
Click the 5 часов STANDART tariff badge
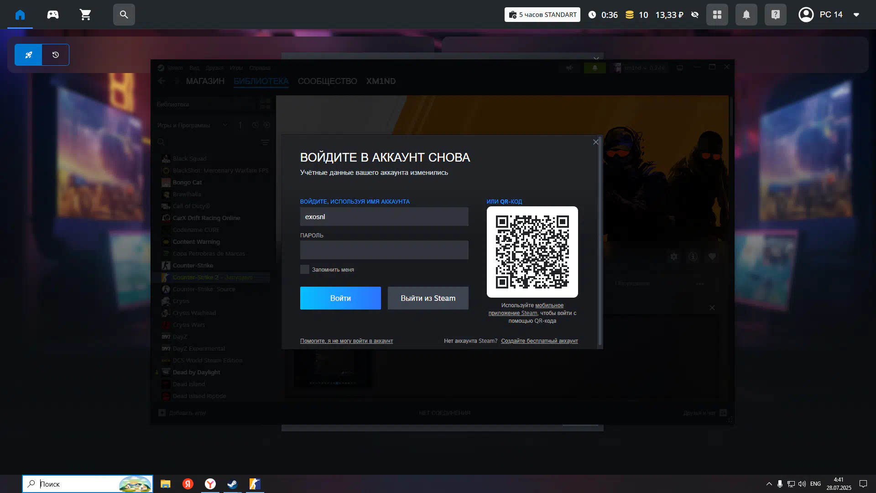(542, 15)
